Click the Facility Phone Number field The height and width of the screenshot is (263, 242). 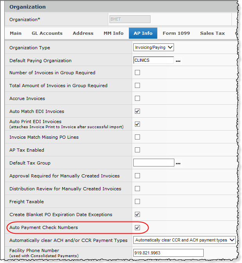tap(168, 253)
